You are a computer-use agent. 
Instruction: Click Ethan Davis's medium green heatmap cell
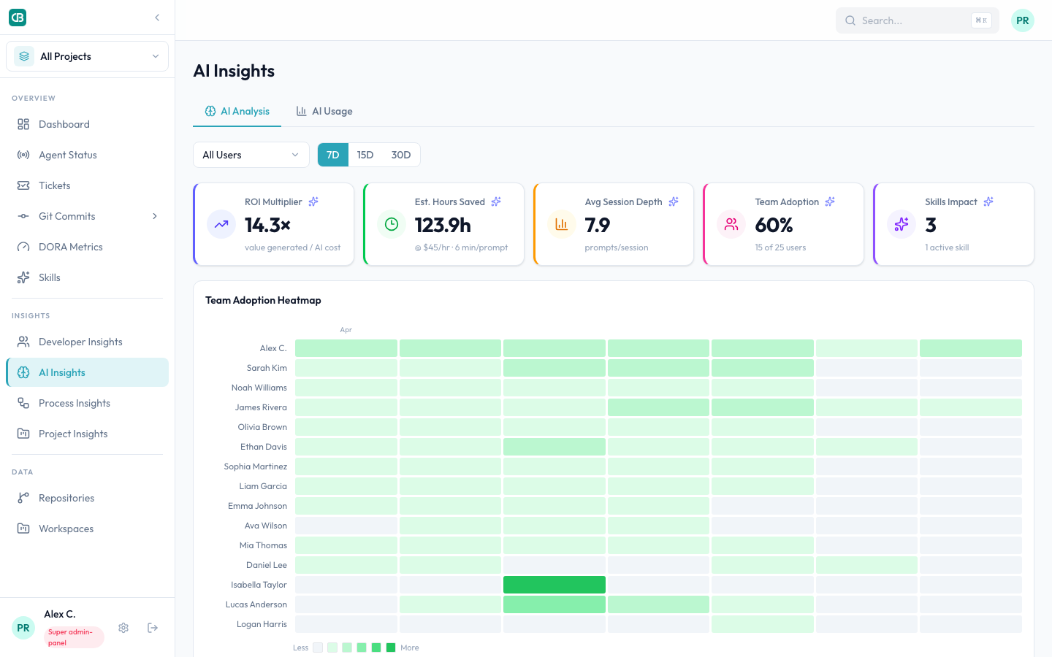click(x=554, y=447)
